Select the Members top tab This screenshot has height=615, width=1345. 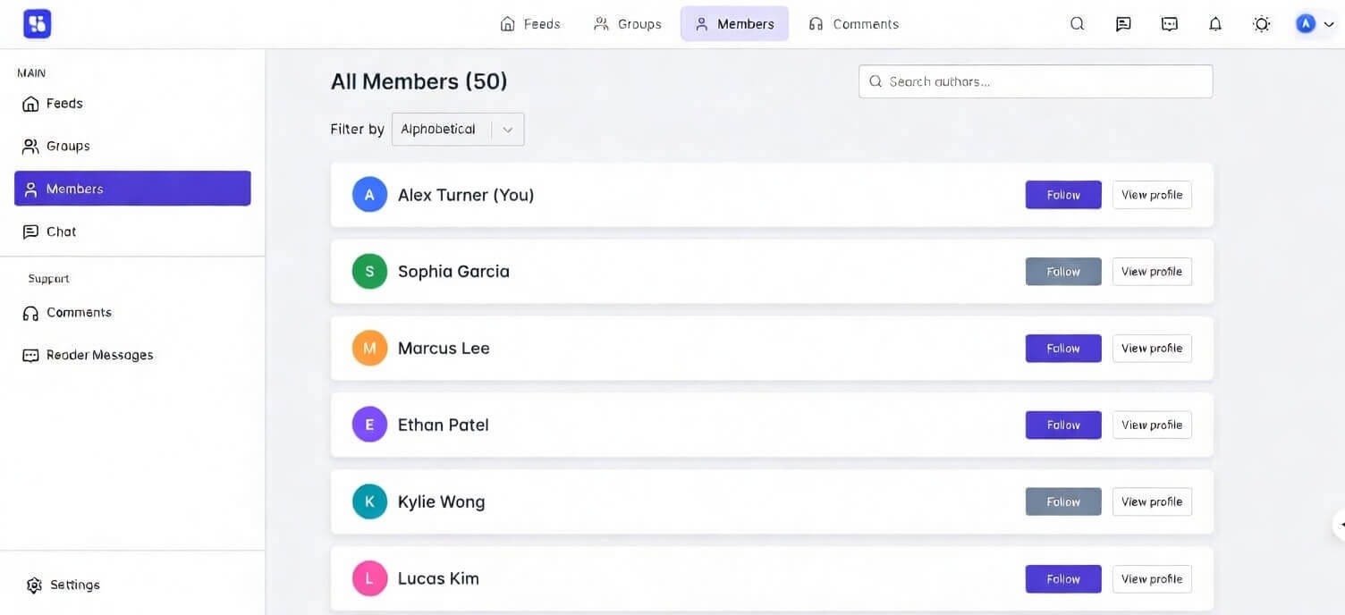(734, 24)
